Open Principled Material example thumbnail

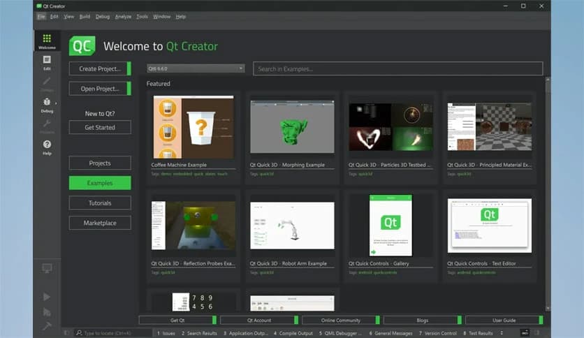(x=490, y=127)
